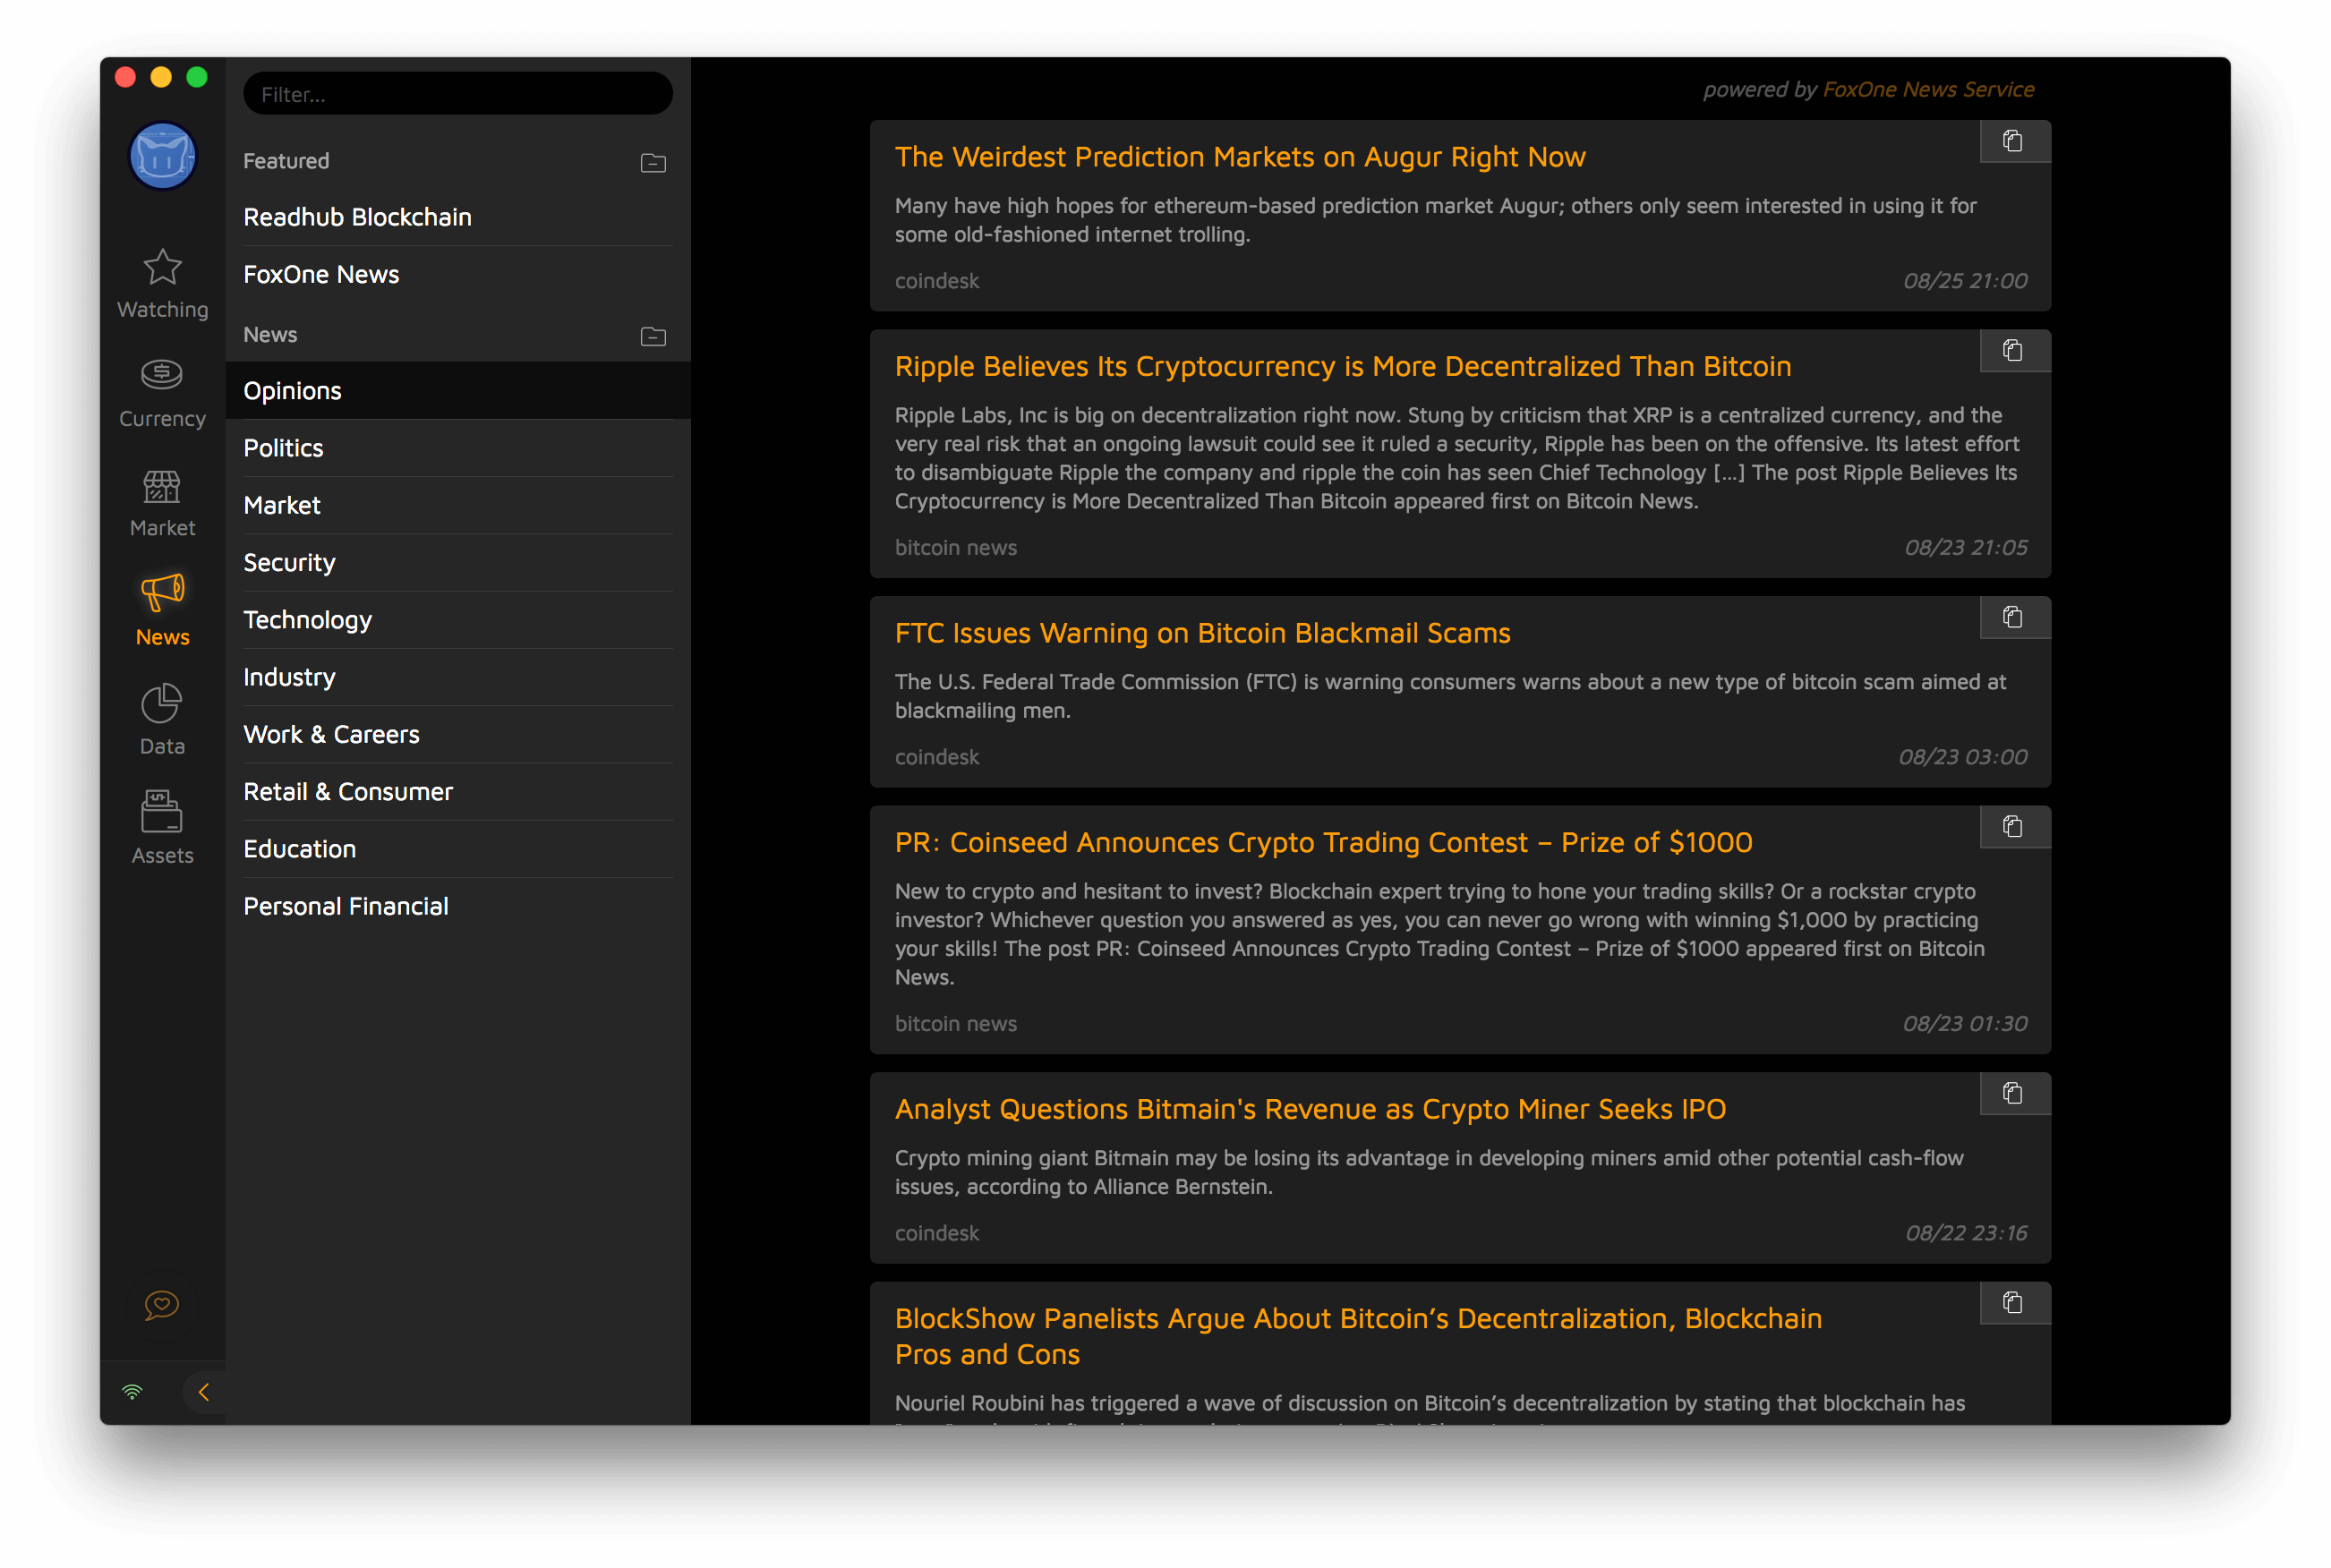
Task: Open the Ripple Decentralized Than Bitcoin headline
Action: click(1342, 366)
